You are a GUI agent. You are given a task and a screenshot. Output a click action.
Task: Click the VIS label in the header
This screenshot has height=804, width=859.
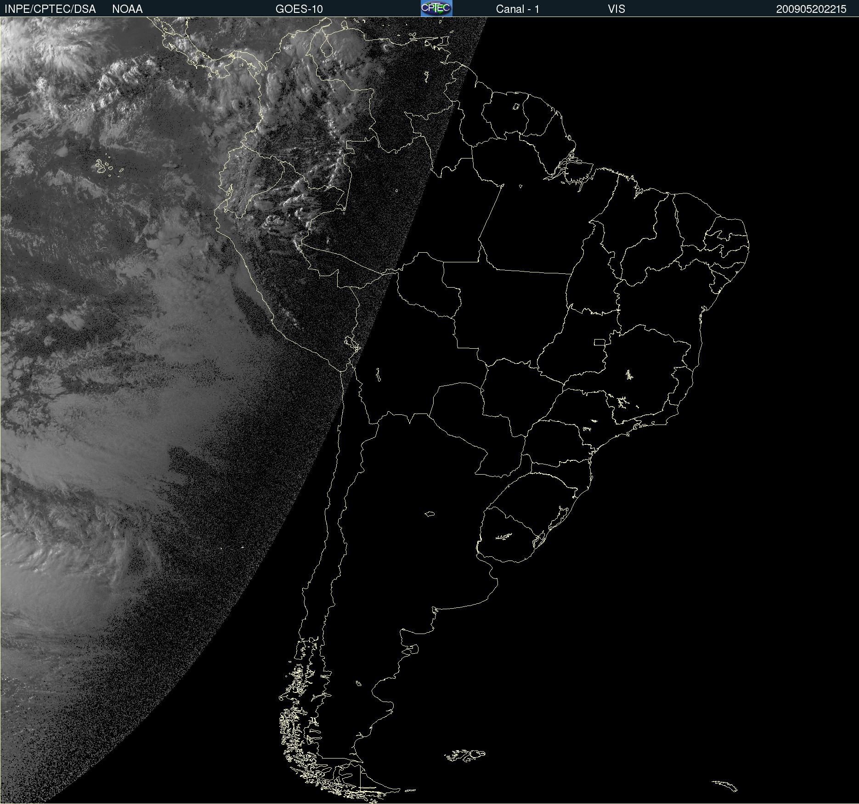point(616,9)
